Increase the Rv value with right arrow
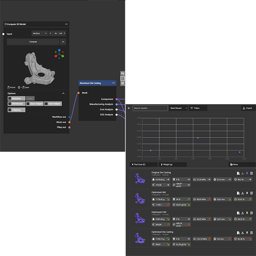 [64, 33]
